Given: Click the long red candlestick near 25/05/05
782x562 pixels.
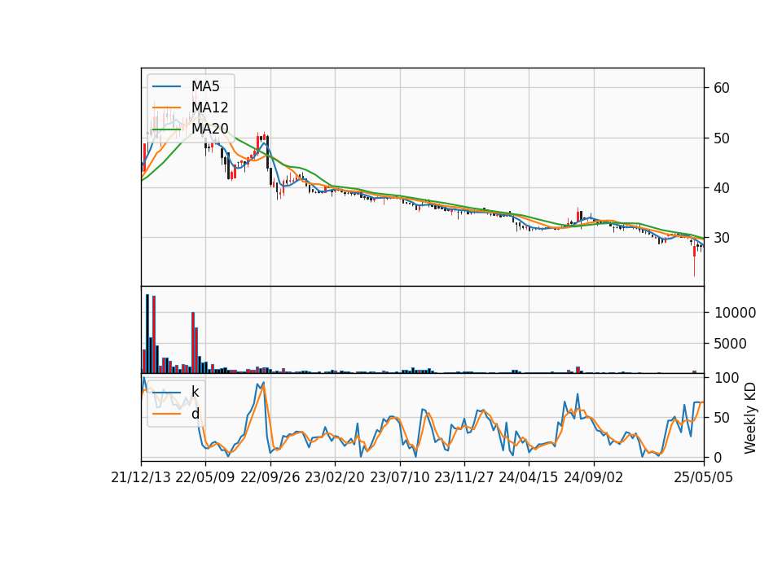Looking at the screenshot, I should pyautogui.click(x=694, y=258).
